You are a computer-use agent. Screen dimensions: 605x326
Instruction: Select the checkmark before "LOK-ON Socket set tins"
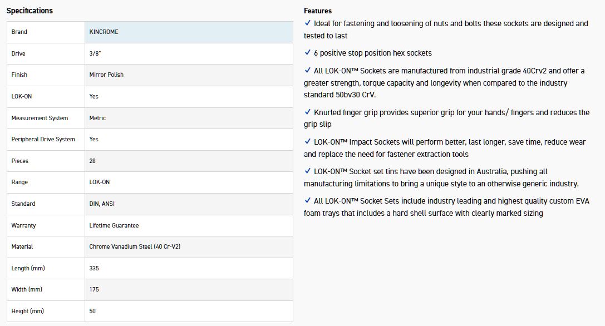(308, 171)
